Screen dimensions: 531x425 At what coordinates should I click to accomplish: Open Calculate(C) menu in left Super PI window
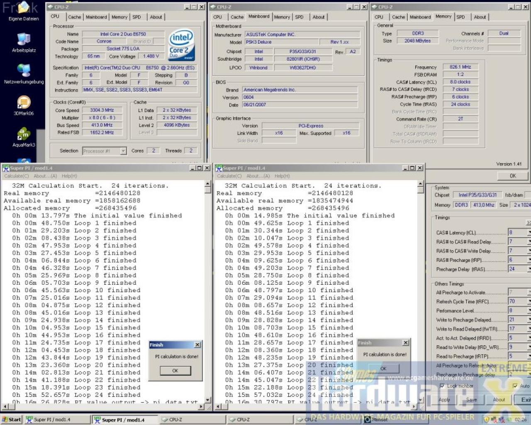17,176
